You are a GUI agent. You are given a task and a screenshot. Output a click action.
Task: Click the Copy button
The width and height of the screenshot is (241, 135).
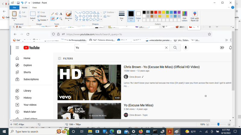point(22,16)
